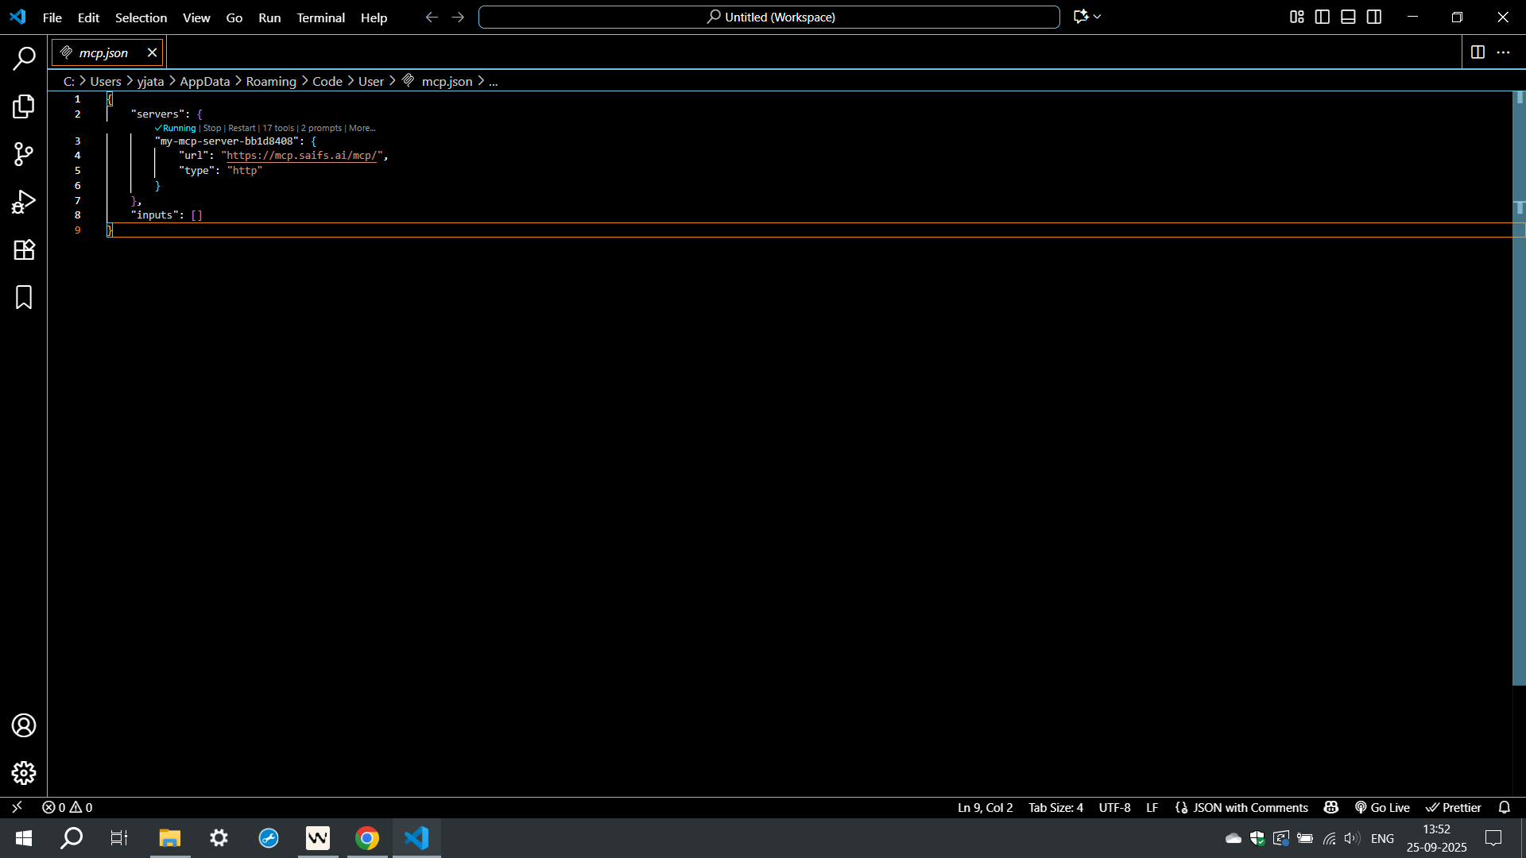Screen dimensions: 1526x858
Task: Open the Selection menu
Action: coord(141,17)
